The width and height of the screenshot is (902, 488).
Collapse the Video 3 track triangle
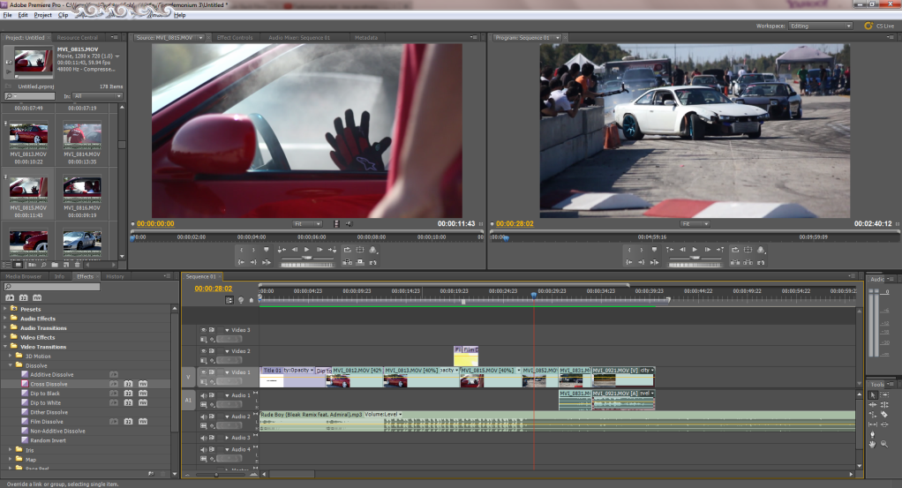pos(227,330)
